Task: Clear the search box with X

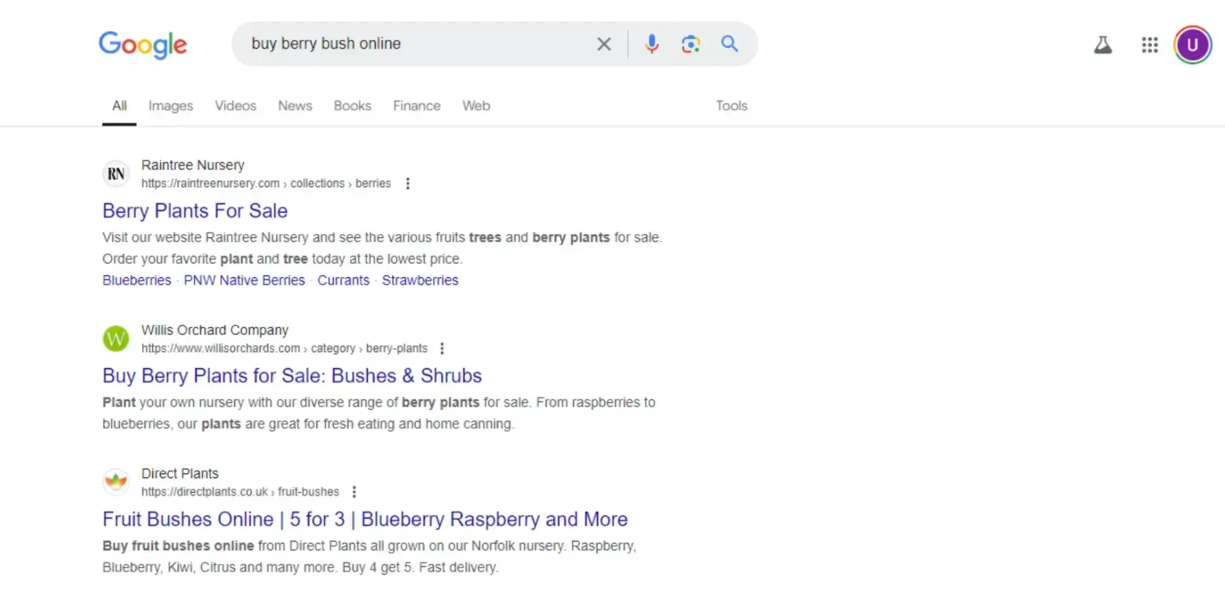Action: click(x=604, y=44)
